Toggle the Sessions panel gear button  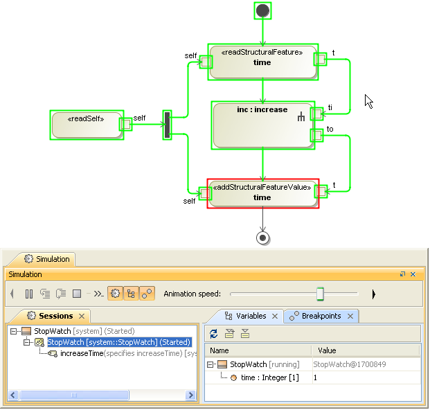pyautogui.click(x=114, y=294)
